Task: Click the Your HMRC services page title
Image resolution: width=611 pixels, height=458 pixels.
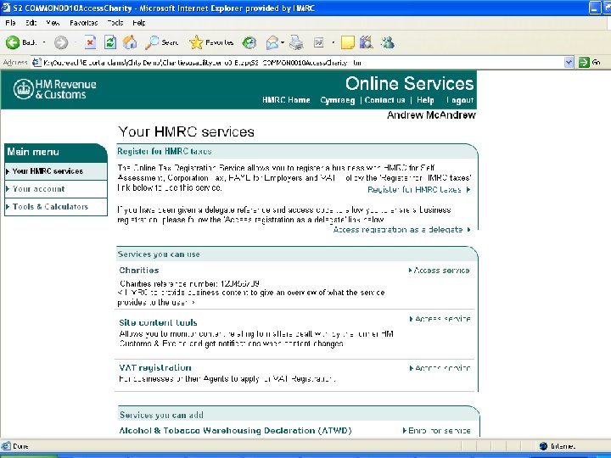Action: [x=186, y=131]
